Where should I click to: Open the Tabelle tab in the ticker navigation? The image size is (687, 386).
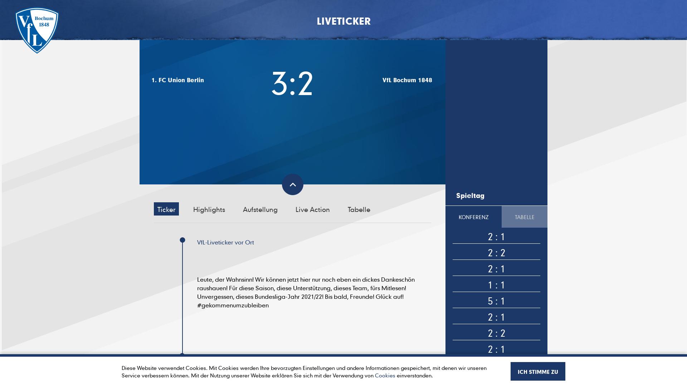pyautogui.click(x=359, y=209)
